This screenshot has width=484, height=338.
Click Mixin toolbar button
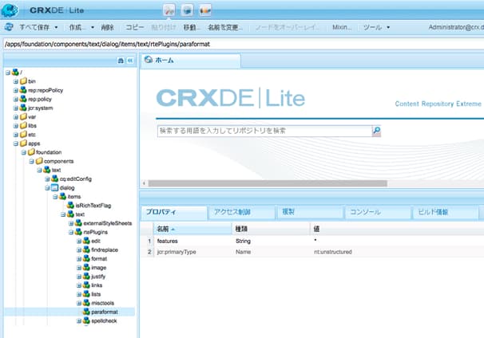342,27
